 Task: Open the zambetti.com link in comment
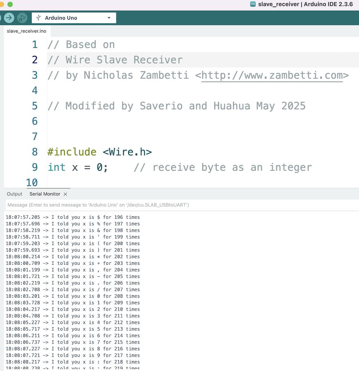coord(272,75)
